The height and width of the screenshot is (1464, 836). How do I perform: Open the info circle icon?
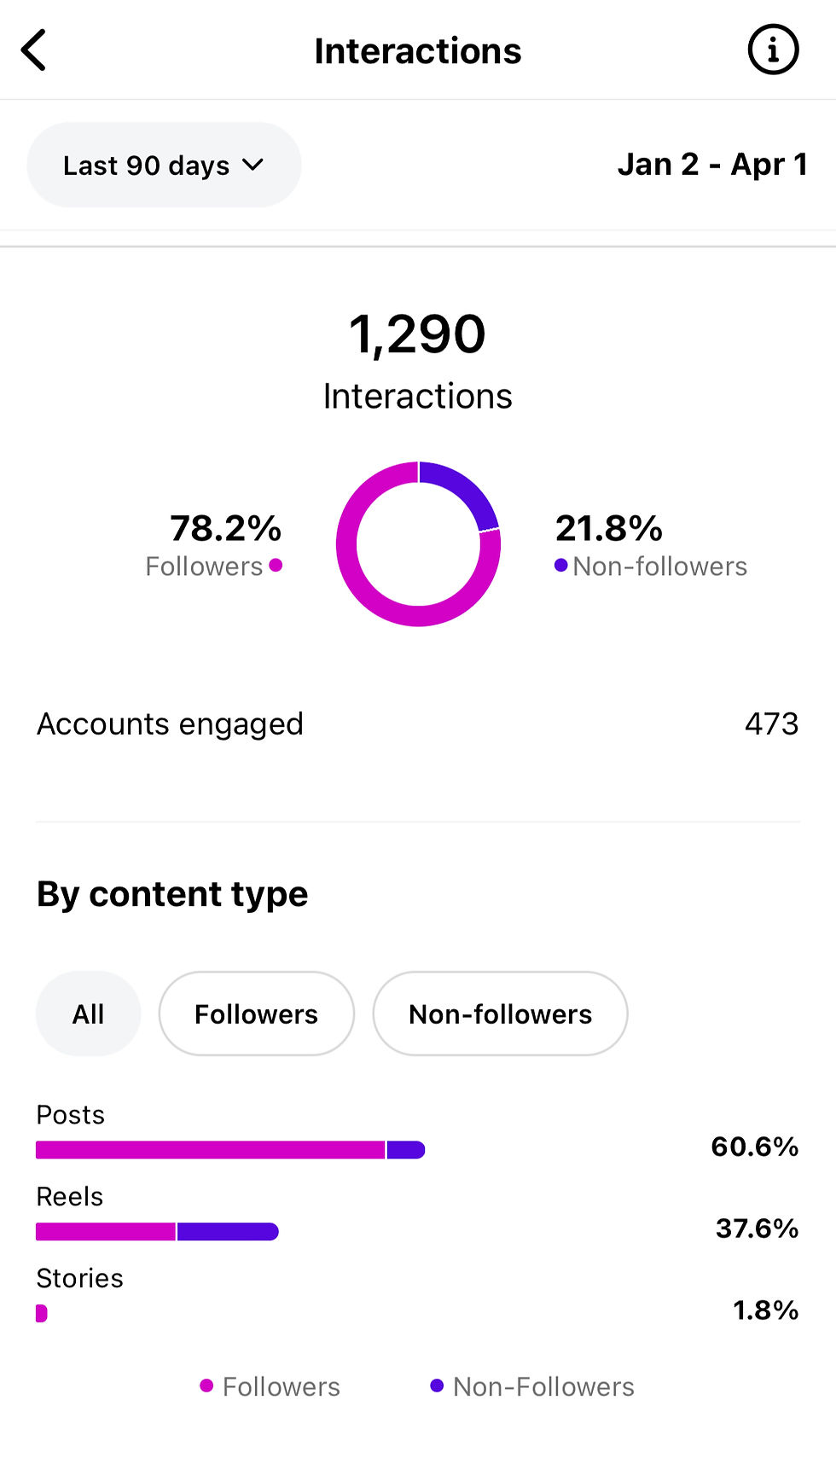(x=773, y=50)
